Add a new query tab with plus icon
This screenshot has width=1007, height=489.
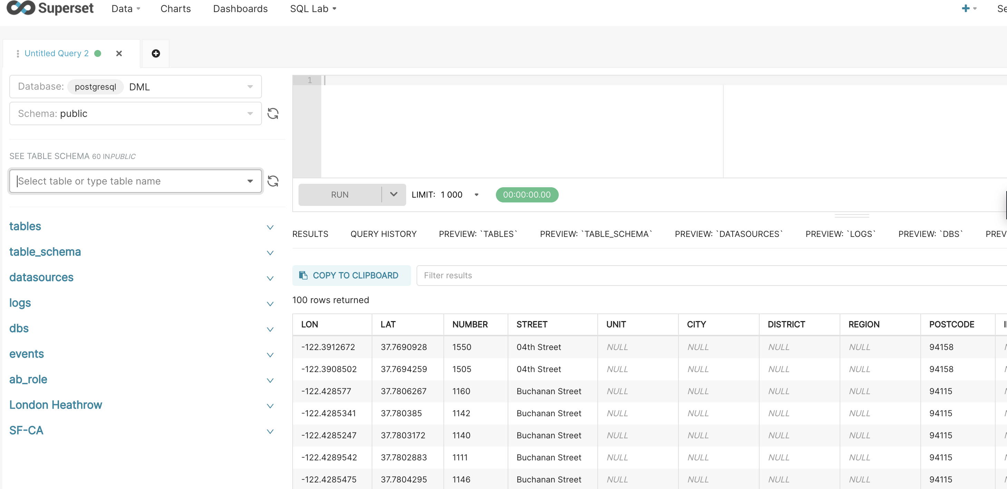pyautogui.click(x=156, y=53)
